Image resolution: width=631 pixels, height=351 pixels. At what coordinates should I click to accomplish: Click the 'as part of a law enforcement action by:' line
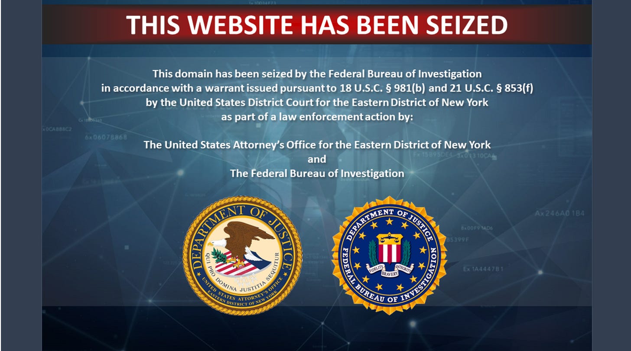(x=317, y=117)
